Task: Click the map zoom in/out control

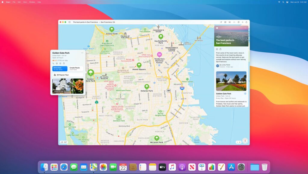Action: [x=238, y=142]
